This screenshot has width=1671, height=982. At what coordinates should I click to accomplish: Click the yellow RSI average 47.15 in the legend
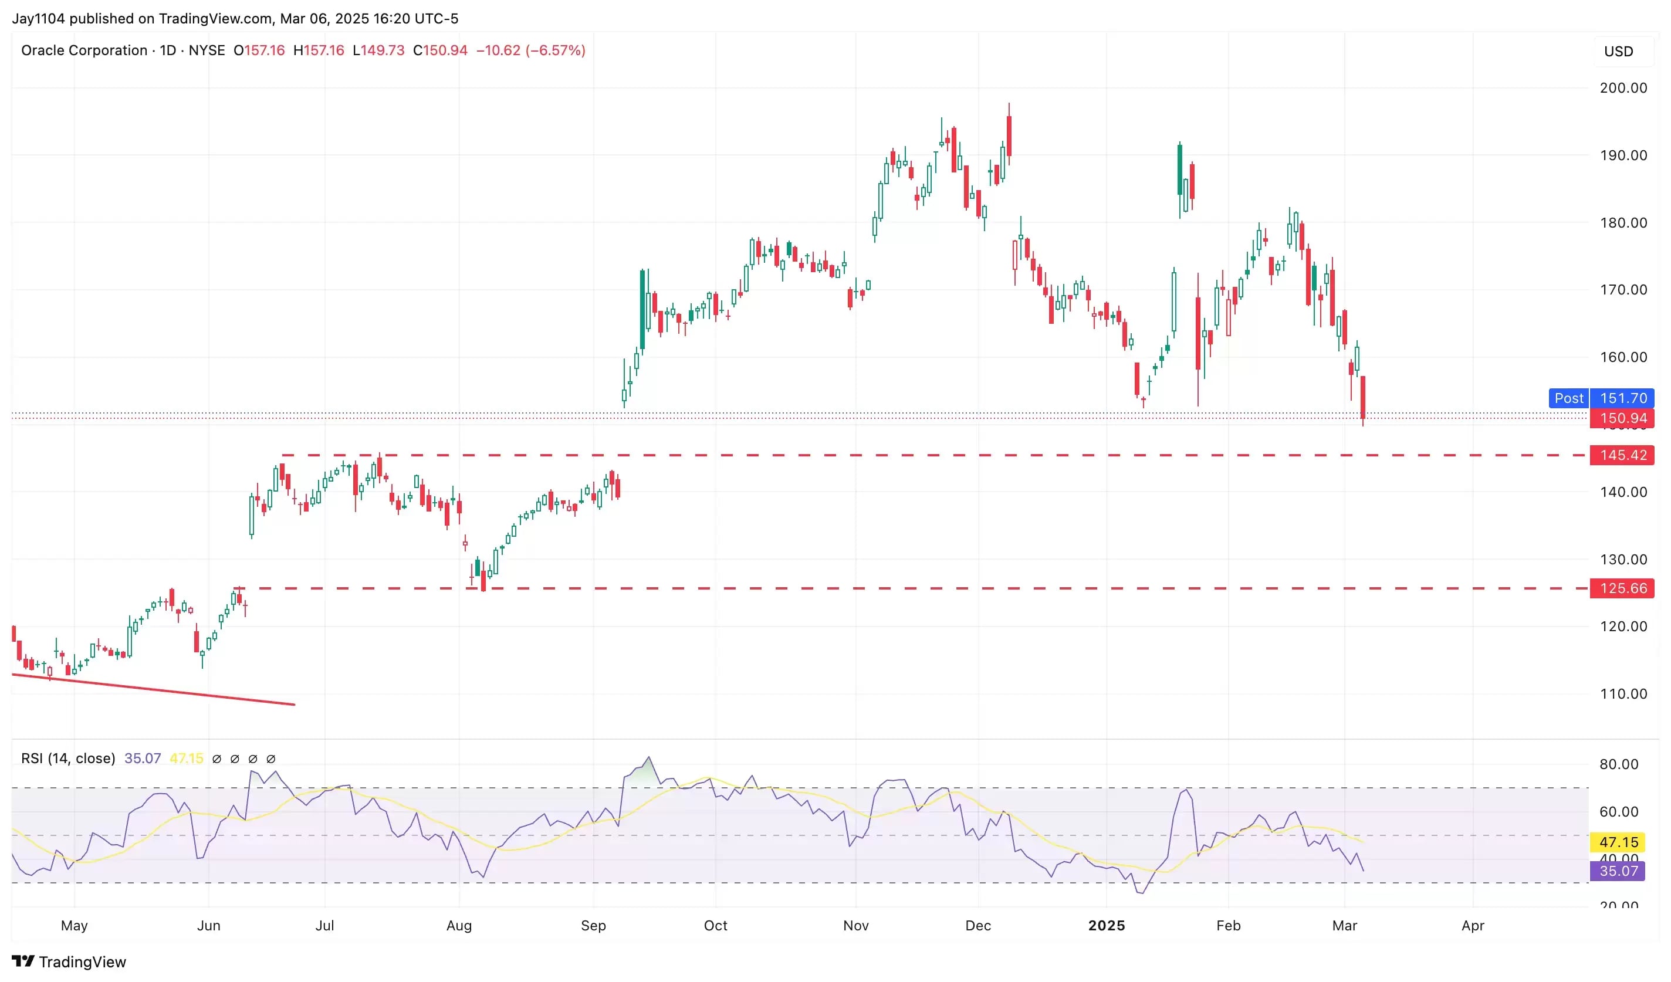click(x=187, y=758)
